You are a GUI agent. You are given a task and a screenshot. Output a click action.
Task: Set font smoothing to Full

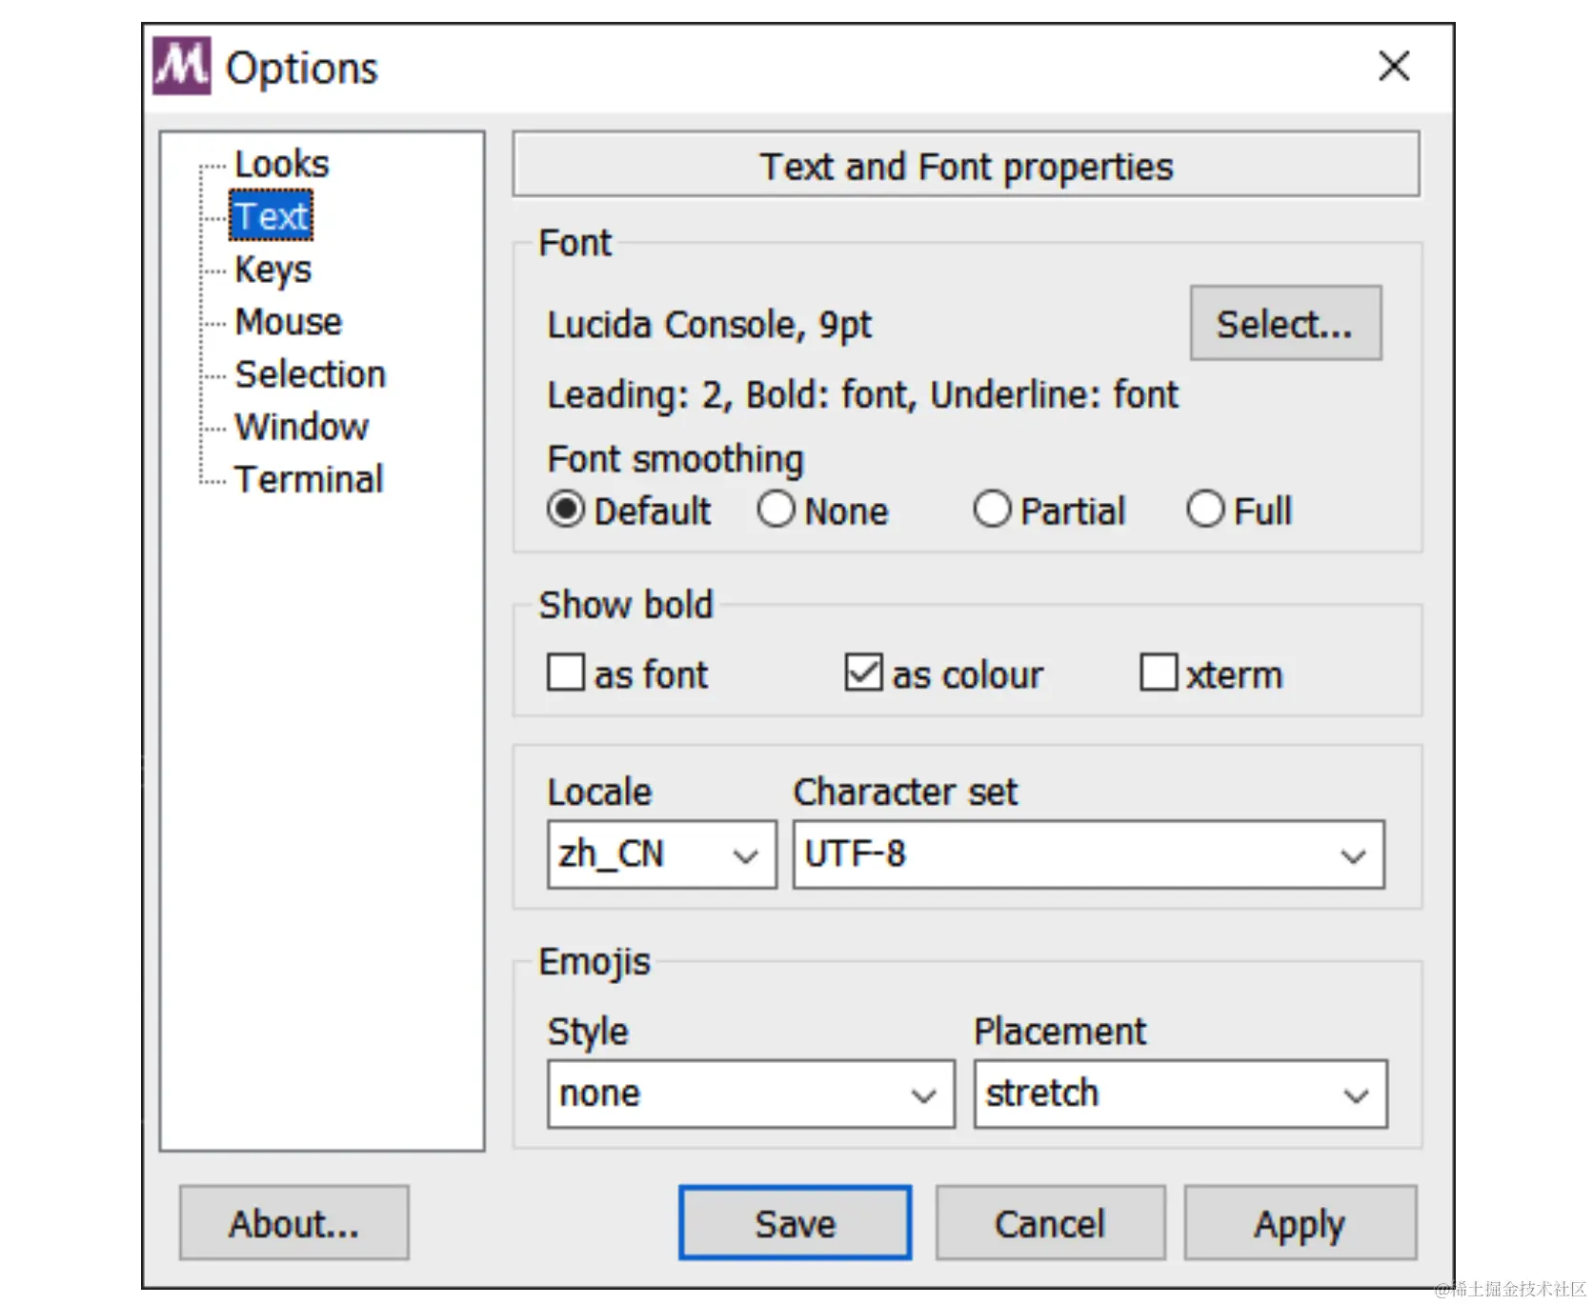coord(1205,510)
